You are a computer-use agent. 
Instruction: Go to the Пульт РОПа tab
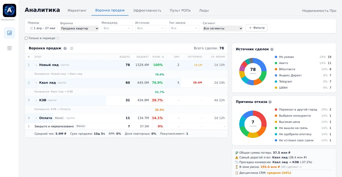180,10
